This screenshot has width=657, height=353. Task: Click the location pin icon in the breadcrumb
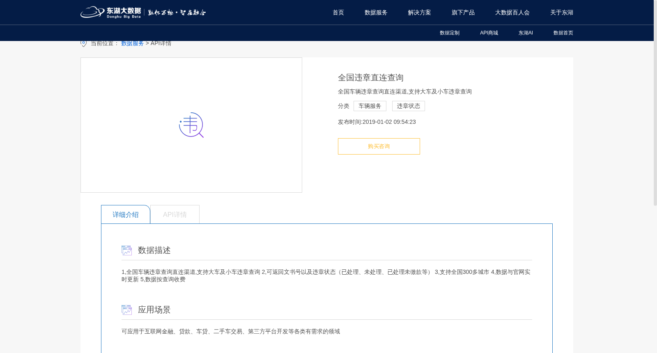click(x=84, y=43)
